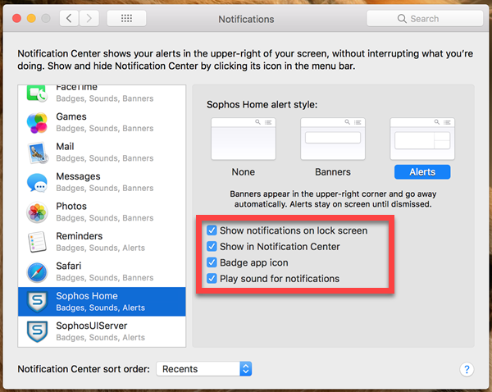Go back with the left arrow button

coord(70,18)
